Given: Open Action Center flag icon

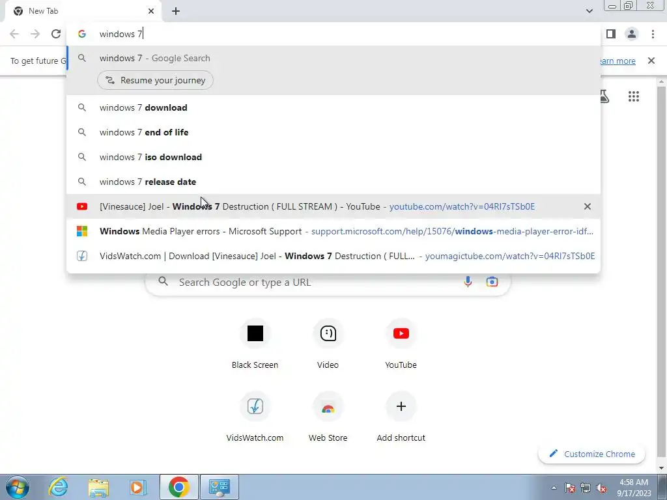Looking at the screenshot, I should (569, 488).
